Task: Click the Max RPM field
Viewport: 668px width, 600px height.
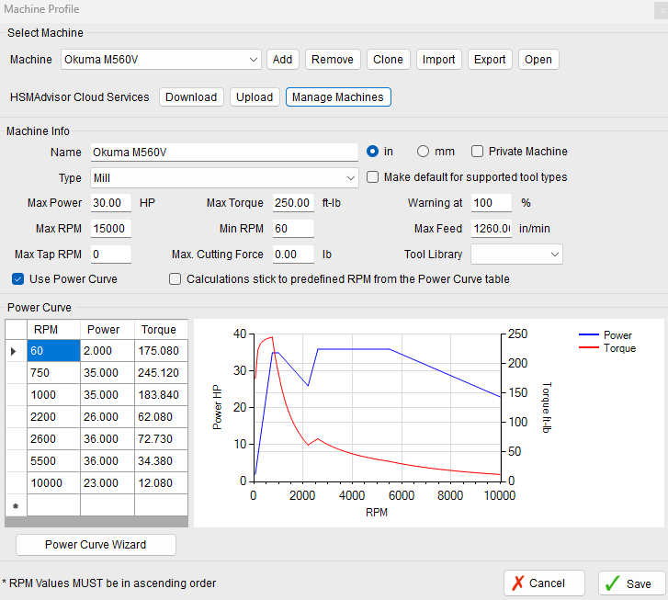Action: 111,229
